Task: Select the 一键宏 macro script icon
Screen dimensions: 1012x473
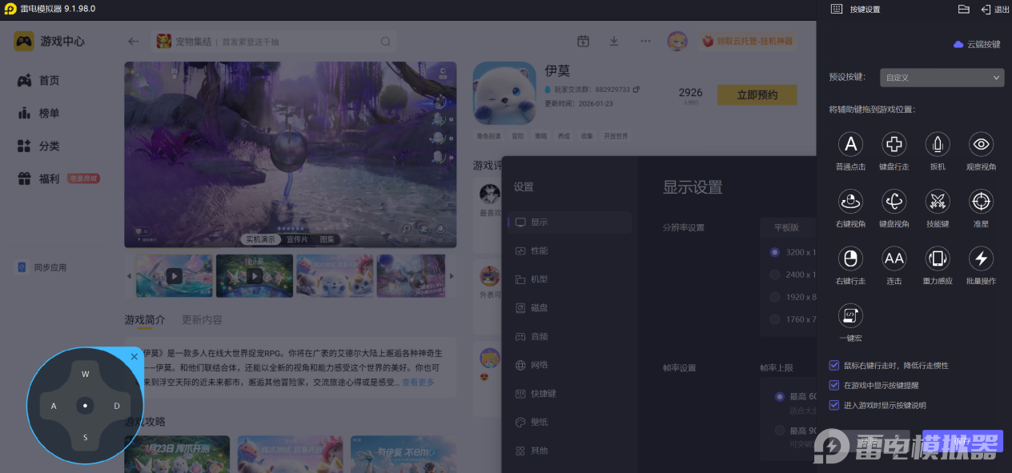Action: [x=850, y=315]
